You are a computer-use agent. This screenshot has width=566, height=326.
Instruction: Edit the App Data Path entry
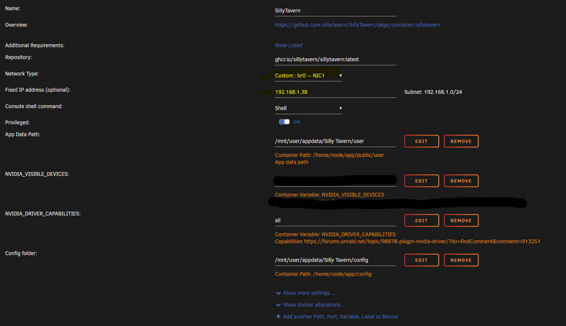(421, 141)
